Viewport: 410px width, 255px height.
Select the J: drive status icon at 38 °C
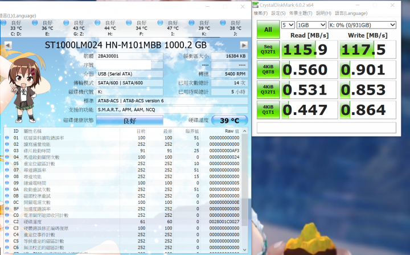[223, 23]
